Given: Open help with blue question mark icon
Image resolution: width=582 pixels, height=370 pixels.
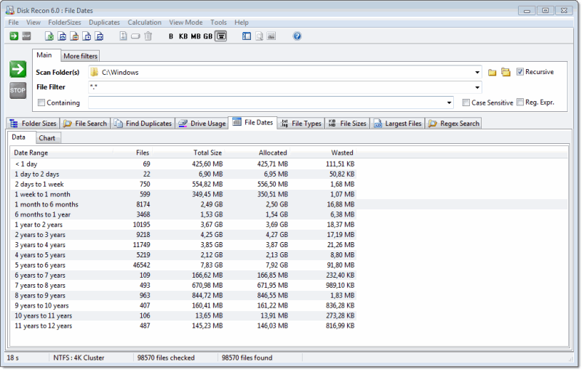Looking at the screenshot, I should [x=297, y=36].
